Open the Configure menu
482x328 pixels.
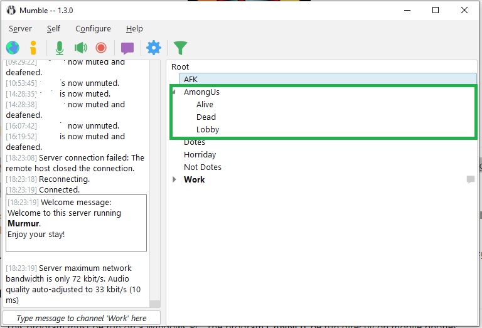[x=93, y=29]
